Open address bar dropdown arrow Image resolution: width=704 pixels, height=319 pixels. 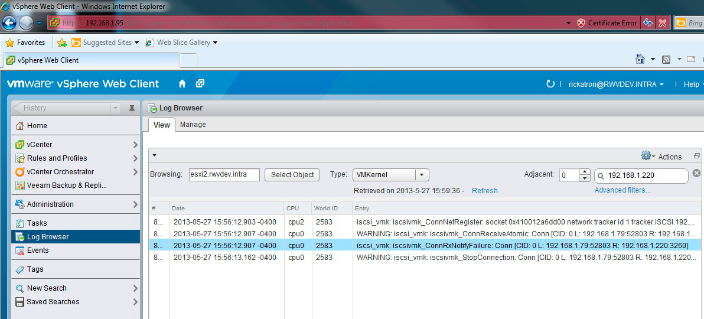click(568, 23)
